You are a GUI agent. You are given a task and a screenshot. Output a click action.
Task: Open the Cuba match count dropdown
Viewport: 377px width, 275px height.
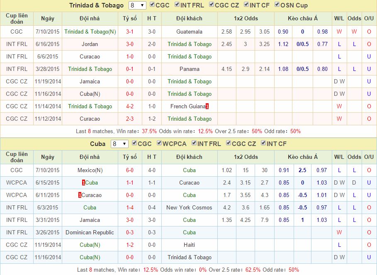[x=119, y=144]
